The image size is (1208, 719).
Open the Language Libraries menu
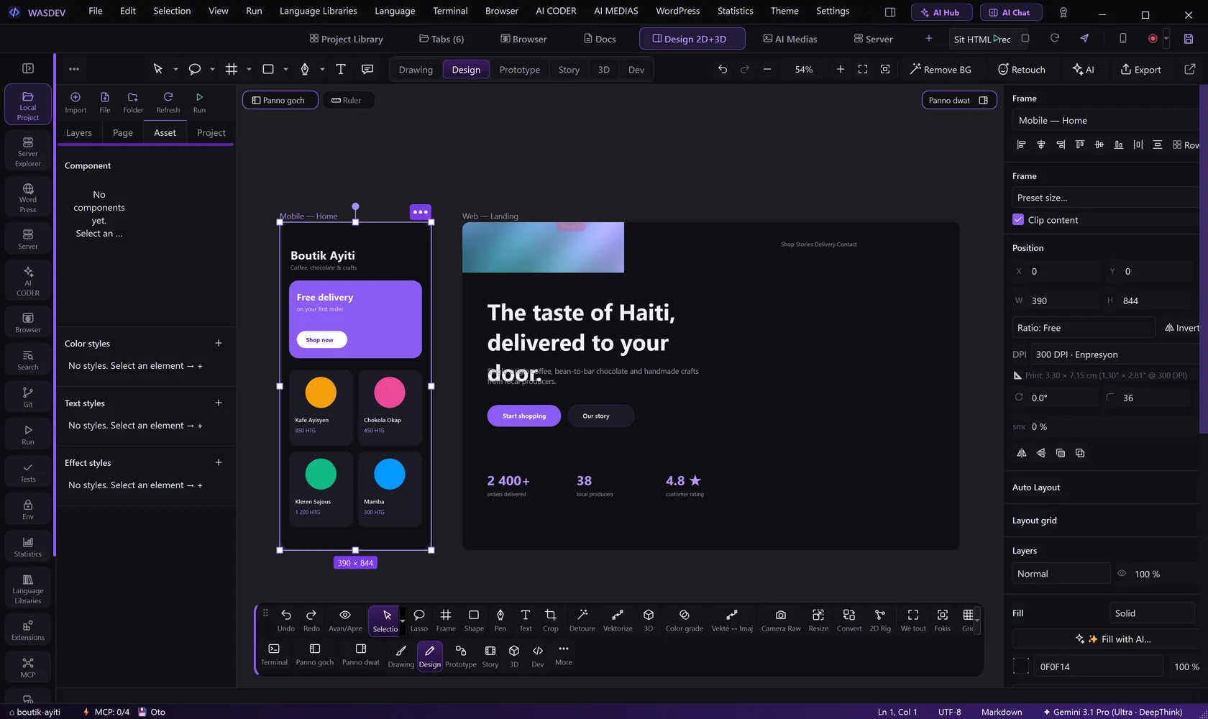pyautogui.click(x=319, y=11)
